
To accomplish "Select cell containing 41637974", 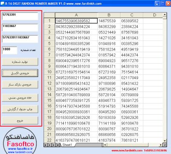I will (x=109, y=140).
